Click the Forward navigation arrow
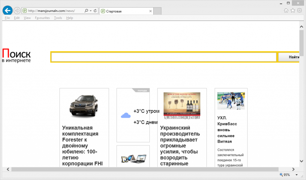 point(17,11)
